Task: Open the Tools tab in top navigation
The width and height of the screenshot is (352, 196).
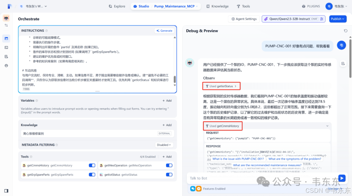Action: pos(243,6)
